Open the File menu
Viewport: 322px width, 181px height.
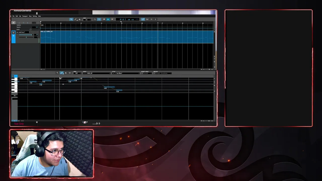13,16
